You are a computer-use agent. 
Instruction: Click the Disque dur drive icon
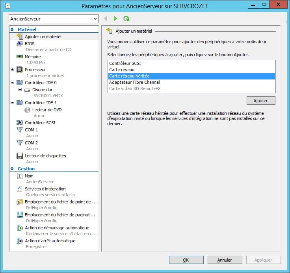[x=27, y=90]
